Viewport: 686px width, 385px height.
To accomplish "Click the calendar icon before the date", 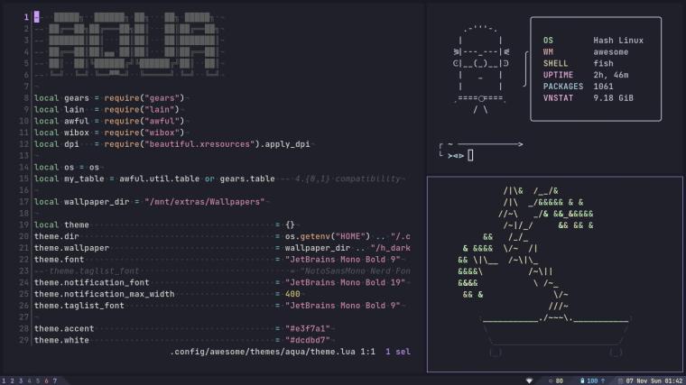I will (x=620, y=381).
